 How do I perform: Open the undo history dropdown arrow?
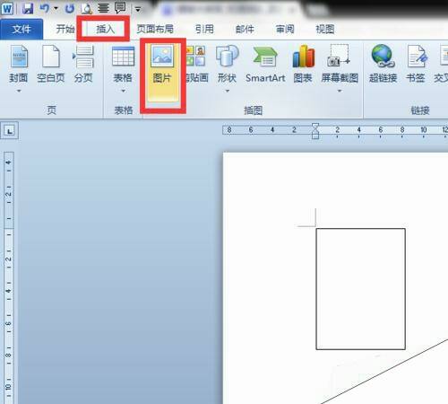pos(56,8)
